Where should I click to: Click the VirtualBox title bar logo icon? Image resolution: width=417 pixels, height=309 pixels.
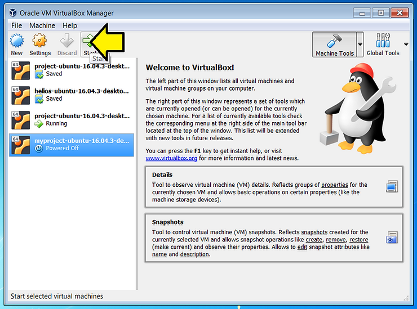13,13
